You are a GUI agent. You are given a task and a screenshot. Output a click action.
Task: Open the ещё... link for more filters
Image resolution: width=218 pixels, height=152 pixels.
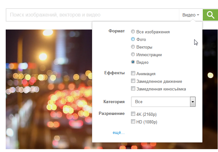coord(119,133)
